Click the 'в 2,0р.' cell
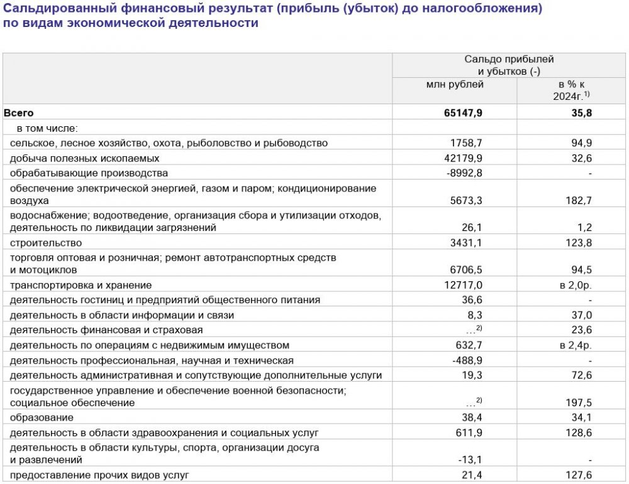The height and width of the screenshot is (484, 629). [574, 285]
